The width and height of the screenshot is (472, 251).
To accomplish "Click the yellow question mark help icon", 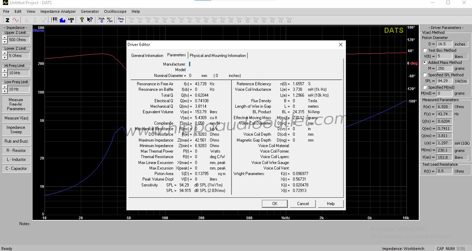I will [82, 20].
